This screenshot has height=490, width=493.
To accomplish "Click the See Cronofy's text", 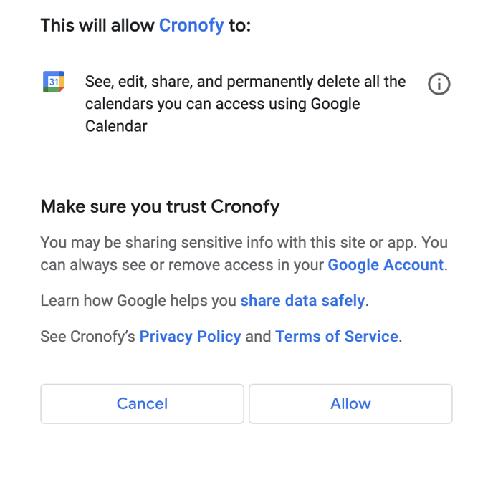I will tap(87, 336).
